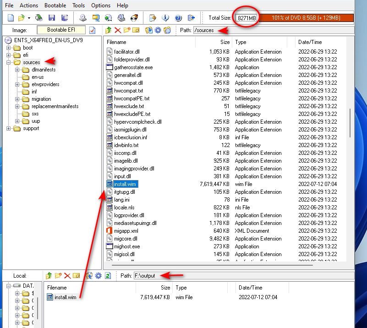Click the image file list horizontal scrollbar
This screenshot has height=328, width=367.
(212, 265)
